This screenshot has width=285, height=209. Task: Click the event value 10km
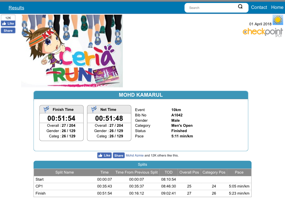pyautogui.click(x=176, y=110)
